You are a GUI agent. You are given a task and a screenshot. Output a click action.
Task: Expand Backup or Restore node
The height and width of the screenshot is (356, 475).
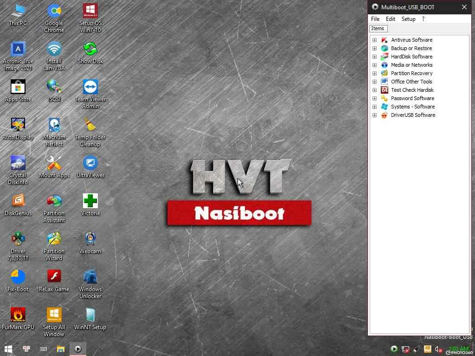pyautogui.click(x=375, y=48)
